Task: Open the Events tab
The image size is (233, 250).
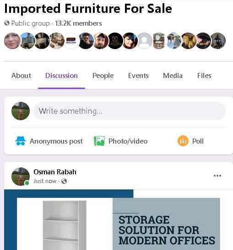Action: [138, 76]
